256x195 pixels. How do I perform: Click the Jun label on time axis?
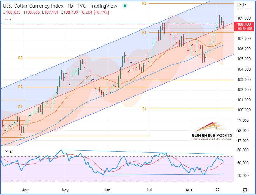107,190
